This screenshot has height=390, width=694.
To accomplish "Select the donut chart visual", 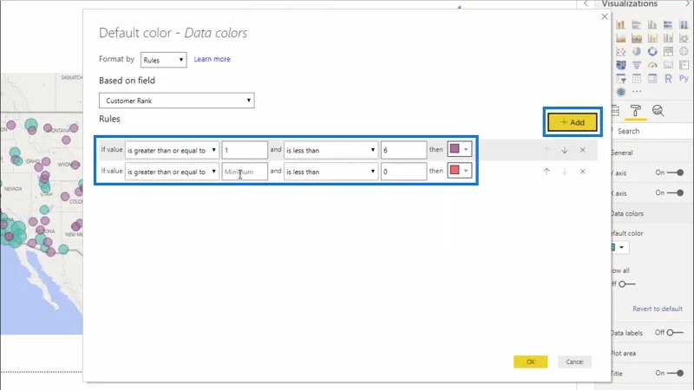I will (x=652, y=52).
